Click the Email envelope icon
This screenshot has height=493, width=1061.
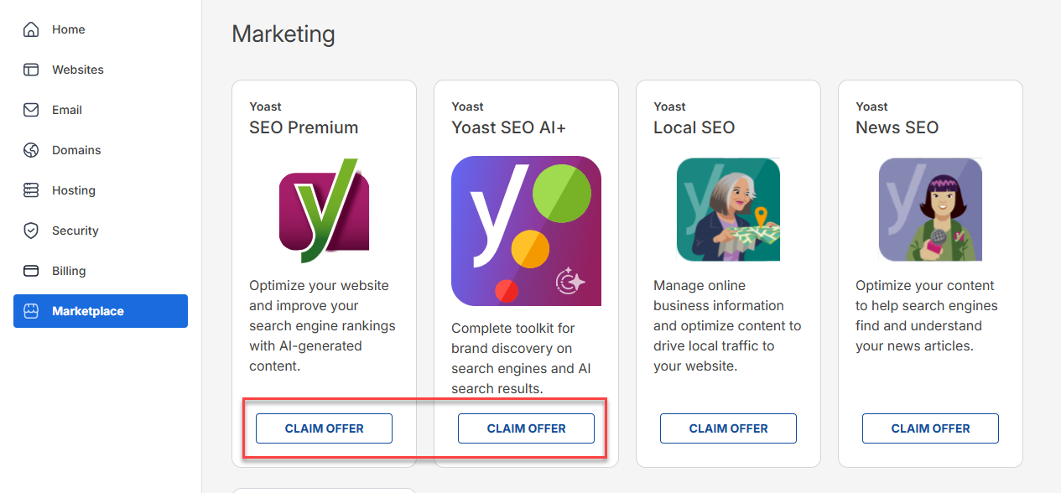31,110
